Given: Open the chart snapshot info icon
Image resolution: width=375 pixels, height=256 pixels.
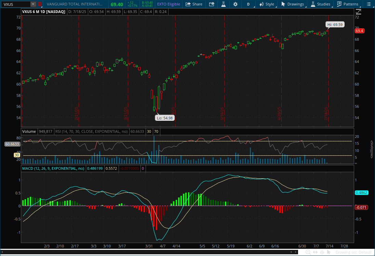Looking at the screenshot, I should pos(211,4).
